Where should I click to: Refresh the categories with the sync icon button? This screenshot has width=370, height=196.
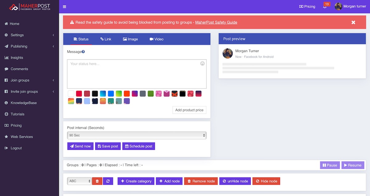point(108,181)
